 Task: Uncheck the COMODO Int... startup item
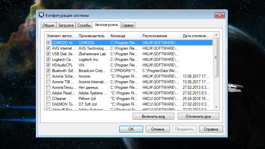[x=48, y=42]
